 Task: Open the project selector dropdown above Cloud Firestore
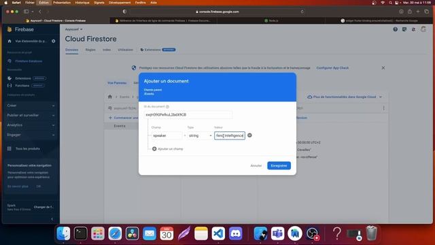point(74,29)
